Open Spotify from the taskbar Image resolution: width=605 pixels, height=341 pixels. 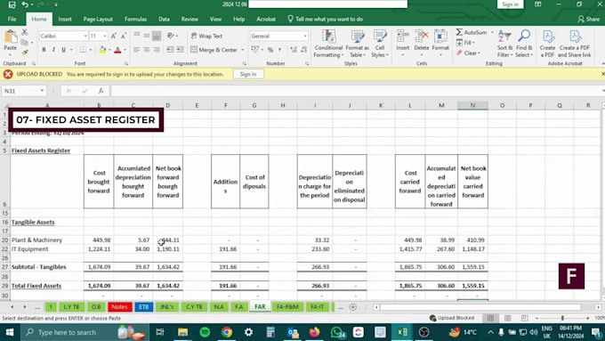click(x=205, y=332)
